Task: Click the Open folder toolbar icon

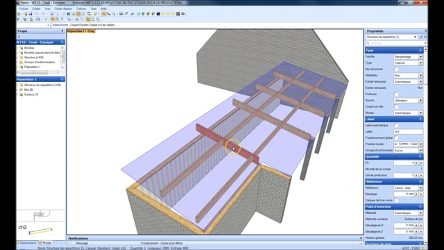Action: click(x=25, y=14)
